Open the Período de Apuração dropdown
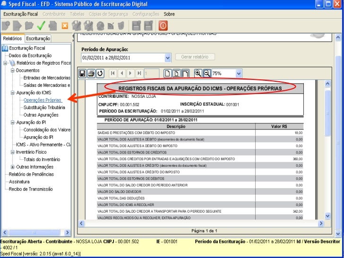This screenshot has width=344, height=258. (168, 58)
